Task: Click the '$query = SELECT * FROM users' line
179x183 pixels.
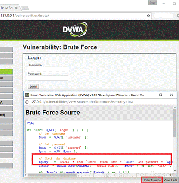Action: (x=106, y=162)
